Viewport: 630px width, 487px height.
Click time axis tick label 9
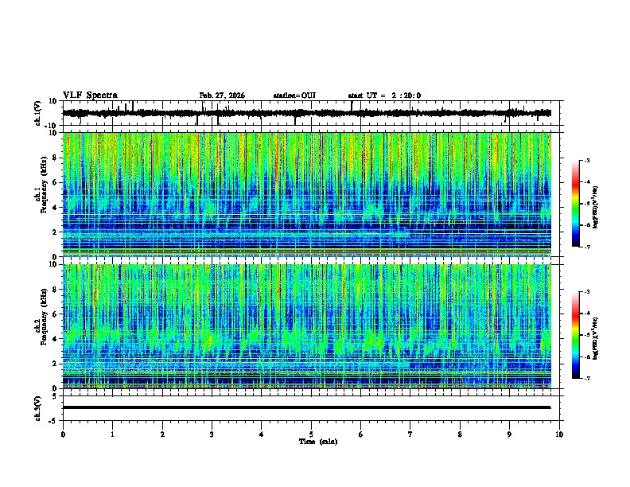pos(509,434)
